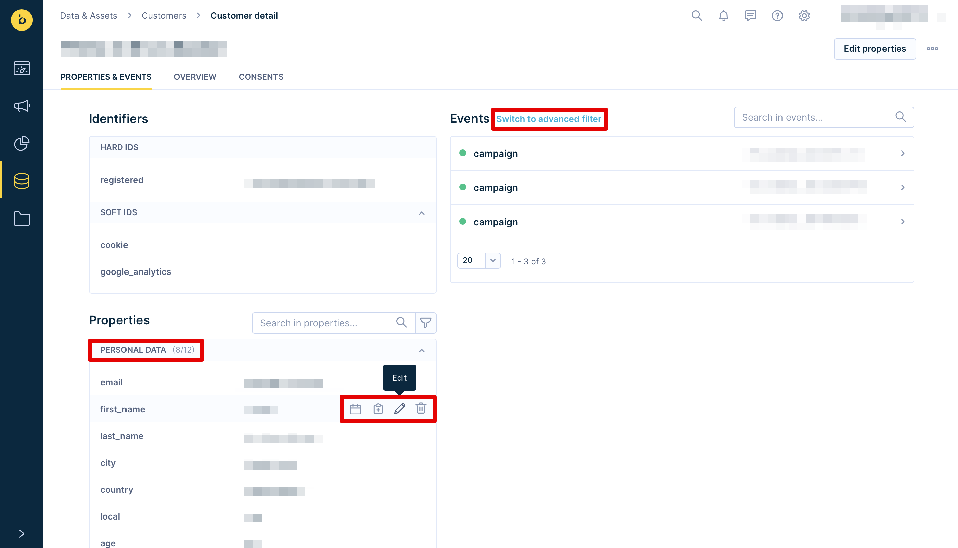Click Switch to advanced filter link
958x548 pixels.
pyautogui.click(x=549, y=119)
